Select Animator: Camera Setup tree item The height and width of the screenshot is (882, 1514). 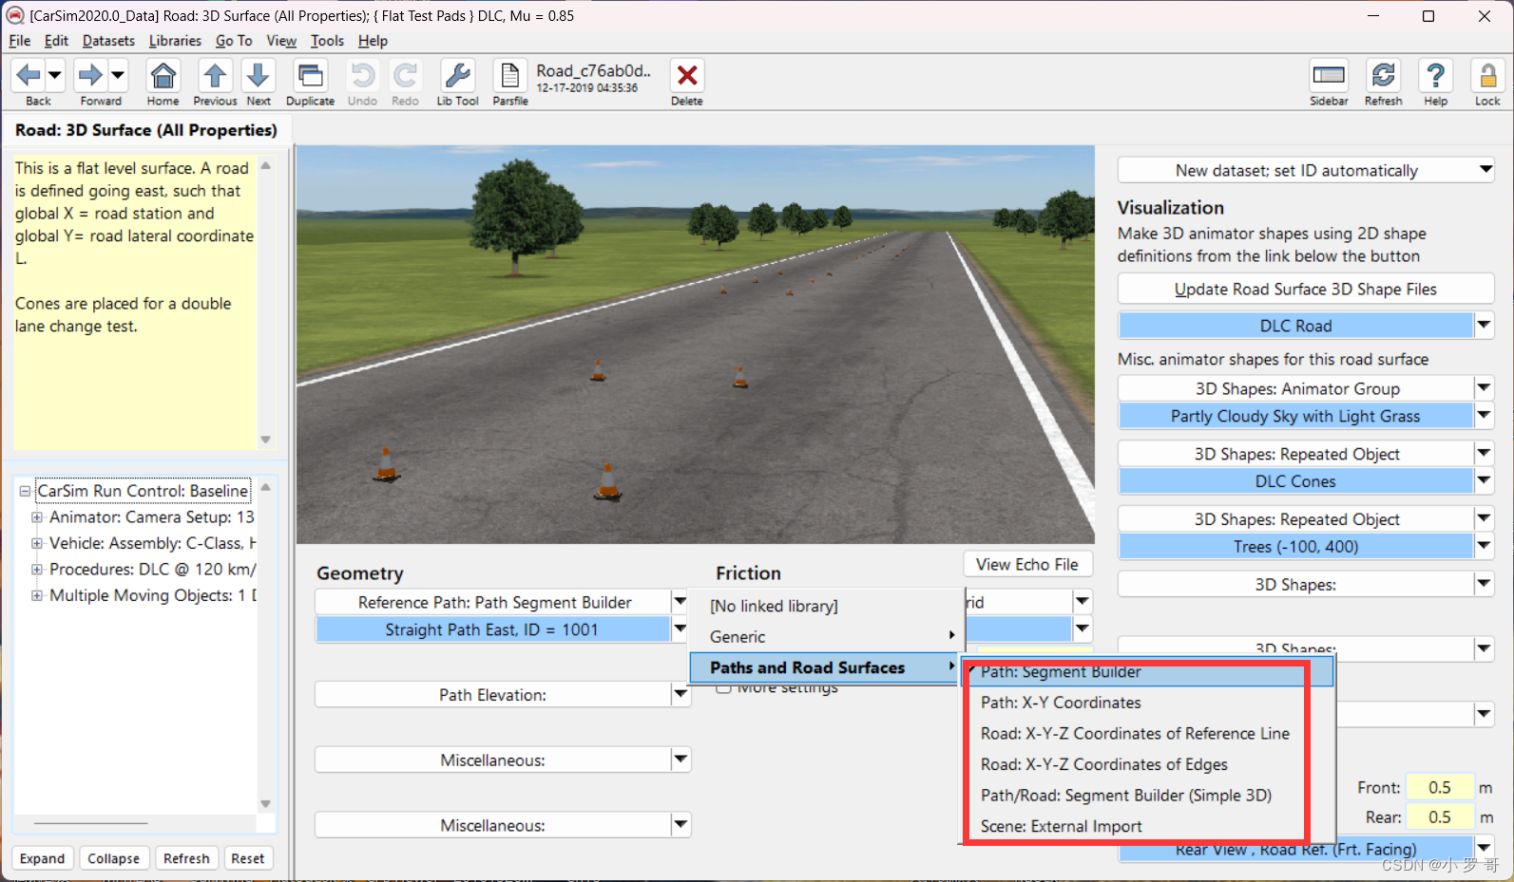pyautogui.click(x=151, y=517)
